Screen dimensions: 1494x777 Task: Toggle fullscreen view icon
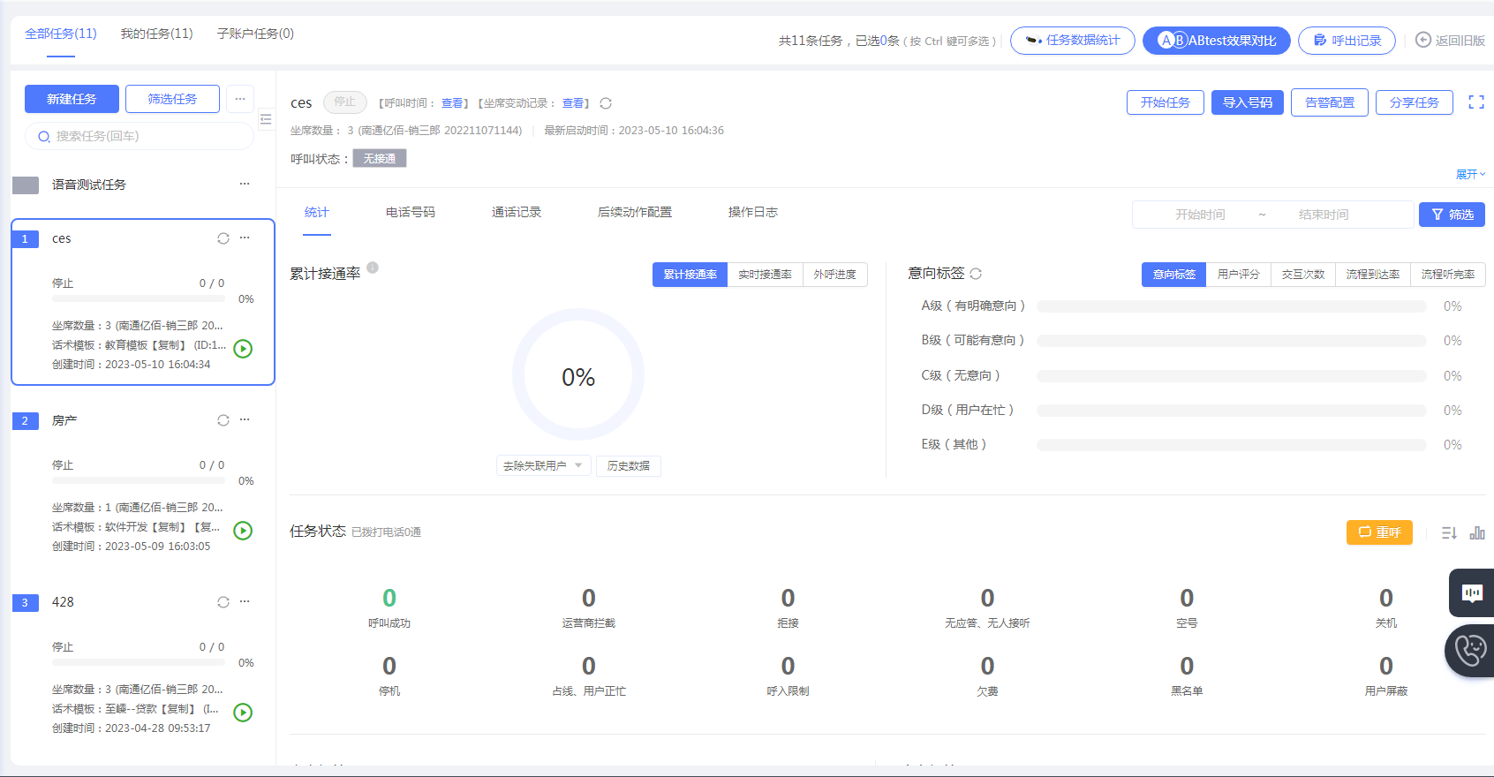1476,102
